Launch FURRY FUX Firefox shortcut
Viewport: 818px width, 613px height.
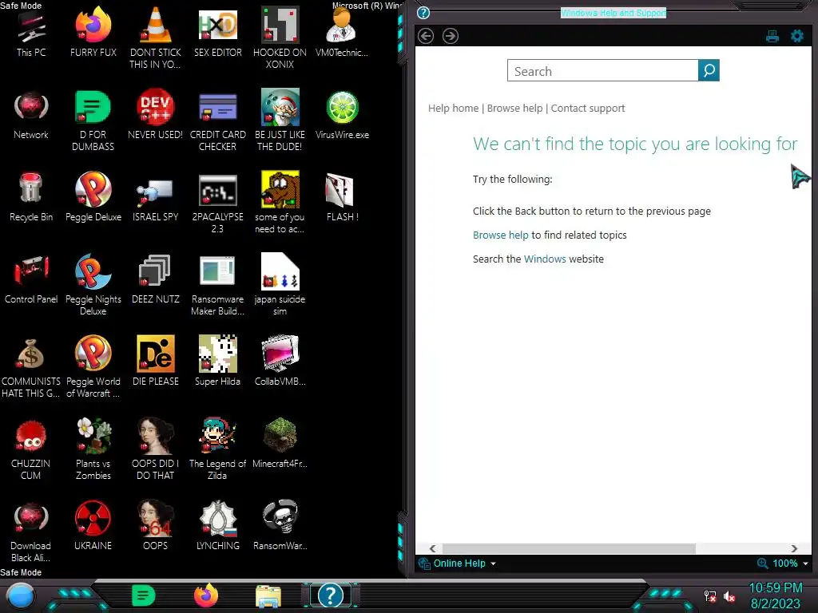(93, 33)
